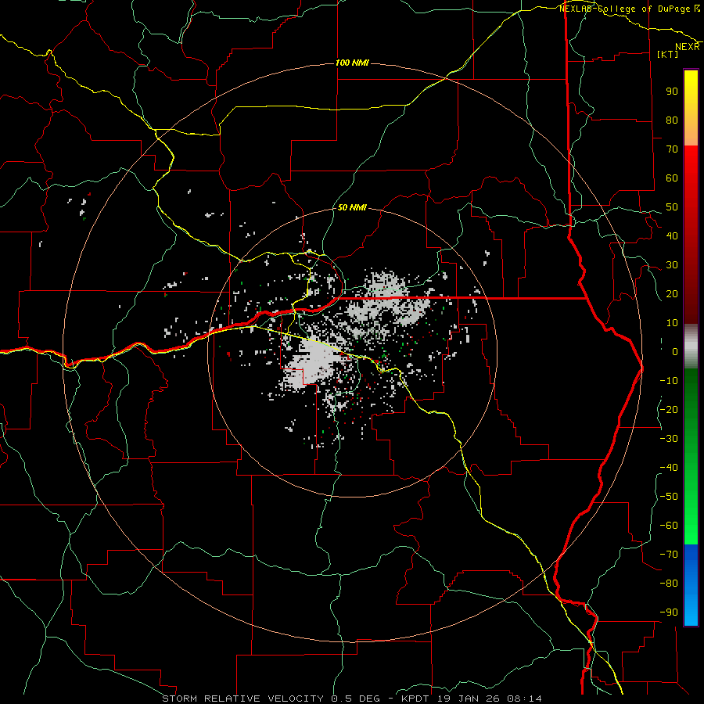This screenshot has height=704, width=704.
Task: Click the '-60' value on velocity scale
Action: point(669,526)
